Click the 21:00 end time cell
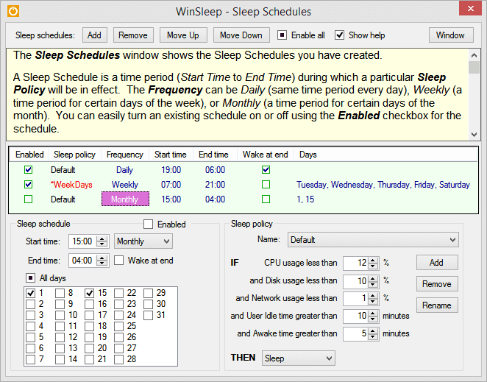This screenshot has height=382, width=487. pos(215,185)
